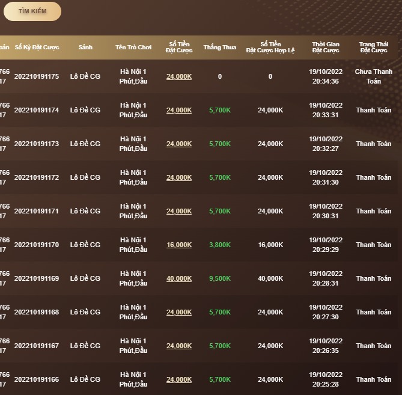Click the TÌM KIẾM search button
This screenshot has height=395, width=402.
[32, 11]
